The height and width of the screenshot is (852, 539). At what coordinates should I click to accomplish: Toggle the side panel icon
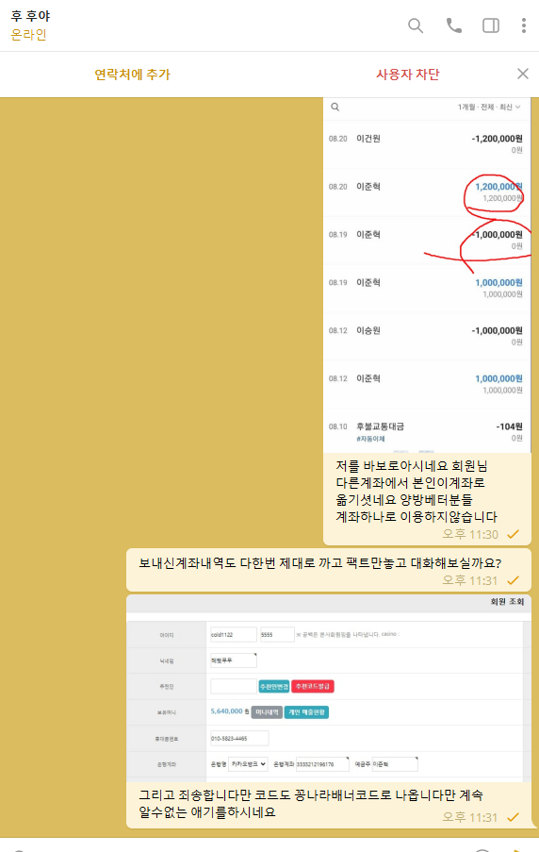click(491, 25)
